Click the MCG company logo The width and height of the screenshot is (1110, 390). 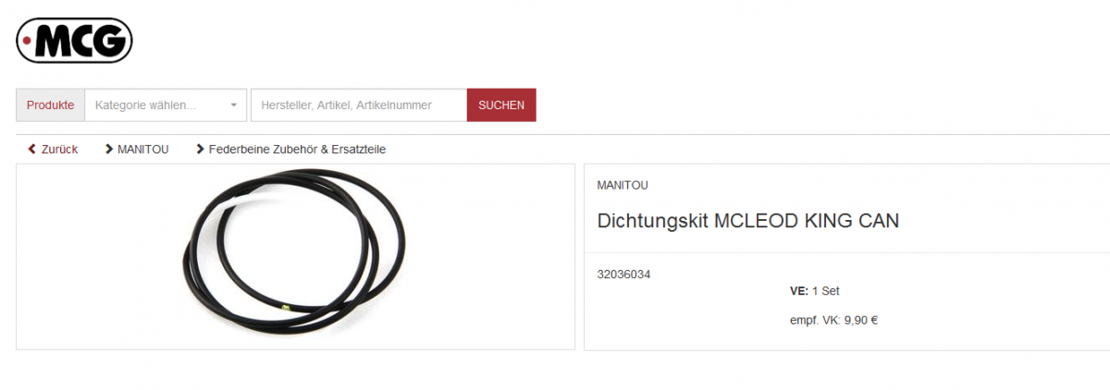pyautogui.click(x=75, y=41)
